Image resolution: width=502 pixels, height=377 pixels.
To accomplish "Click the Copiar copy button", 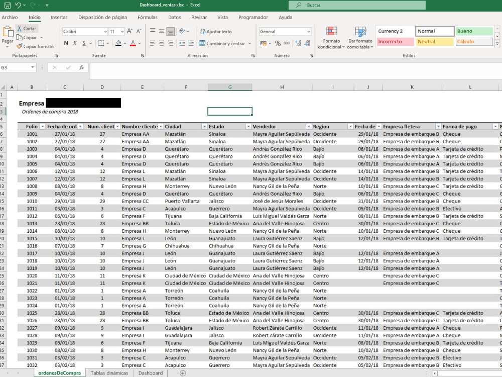I will click(x=27, y=38).
